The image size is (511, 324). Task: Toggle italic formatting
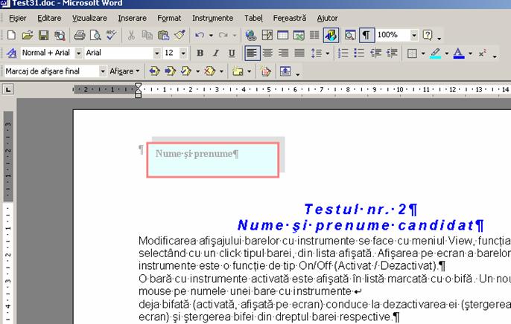[216, 54]
